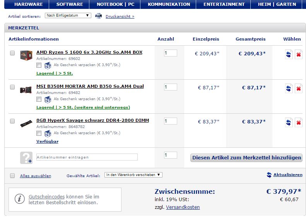Click Lagernd > 5 St. availability for Ryzen
The height and width of the screenshot is (217, 306).
click(55, 73)
